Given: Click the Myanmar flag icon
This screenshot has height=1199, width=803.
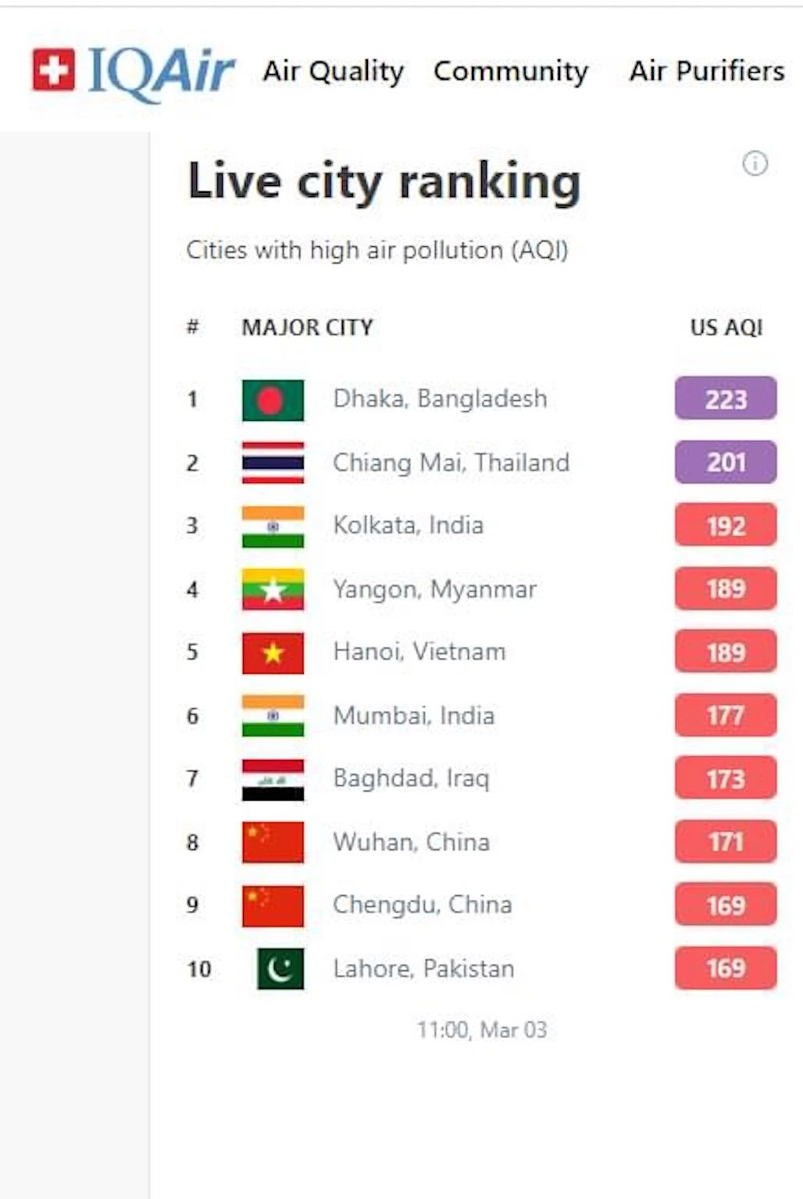Looking at the screenshot, I should (x=273, y=589).
